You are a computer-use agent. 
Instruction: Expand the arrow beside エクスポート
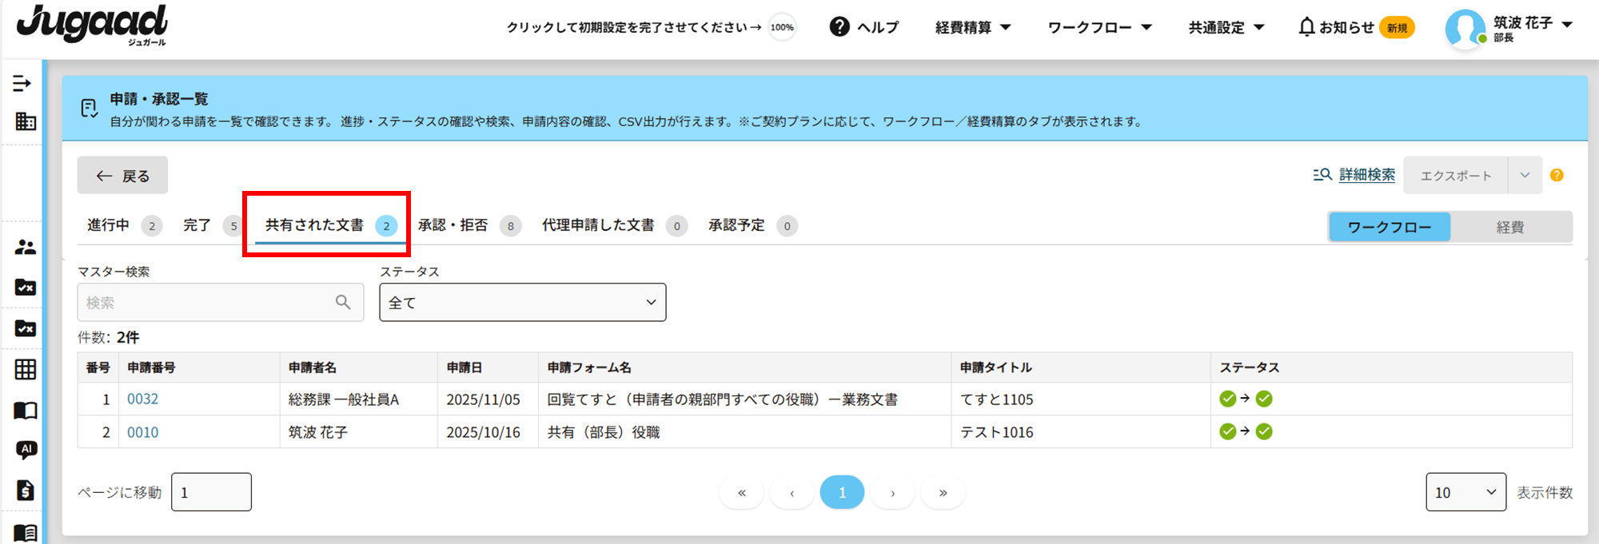pos(1524,176)
